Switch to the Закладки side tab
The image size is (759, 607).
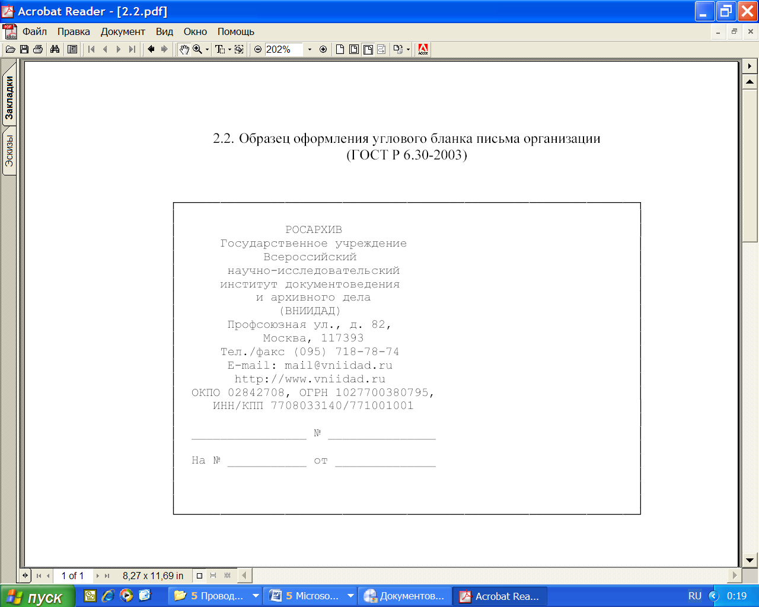tap(9, 98)
